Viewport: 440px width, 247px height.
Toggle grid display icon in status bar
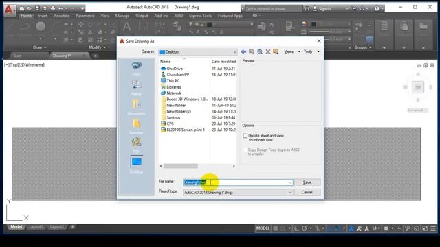pos(276,228)
